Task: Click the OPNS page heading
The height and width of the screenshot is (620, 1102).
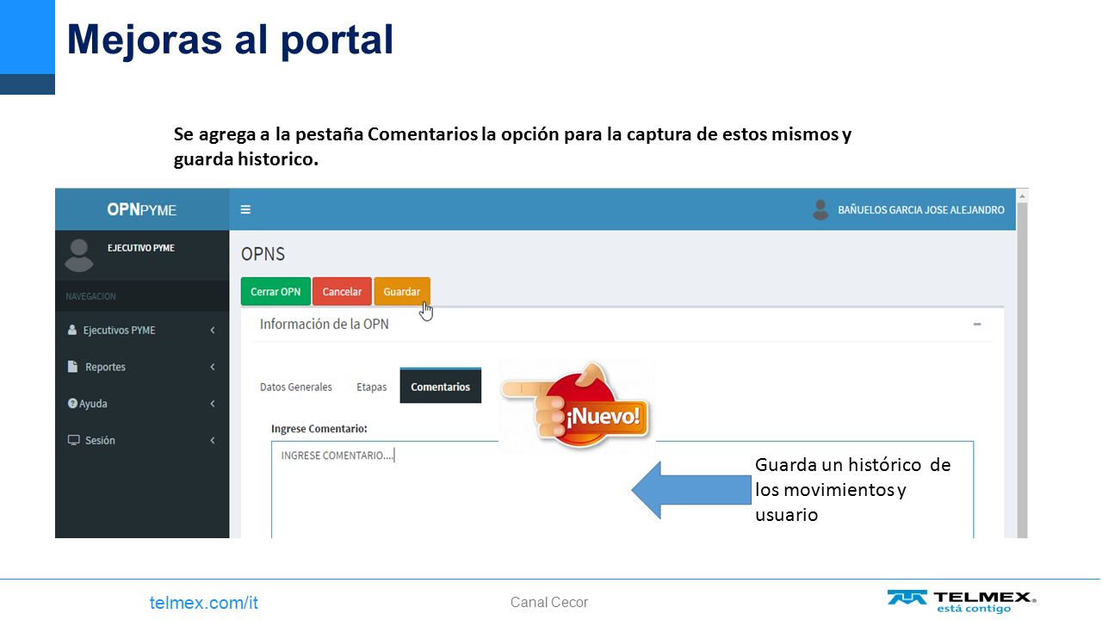Action: pyautogui.click(x=263, y=254)
